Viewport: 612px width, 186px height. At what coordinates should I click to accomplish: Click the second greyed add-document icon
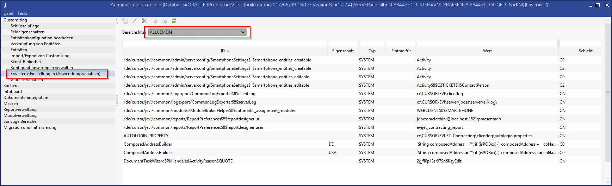(164, 21)
